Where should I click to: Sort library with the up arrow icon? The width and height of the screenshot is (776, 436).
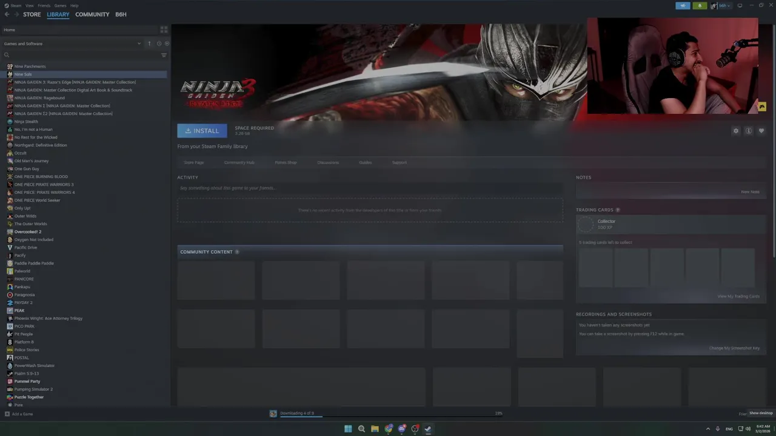coord(149,44)
